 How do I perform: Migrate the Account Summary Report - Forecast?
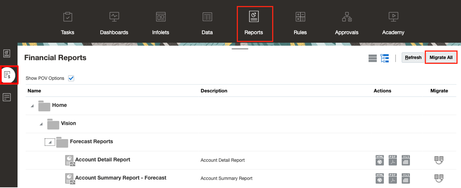(439, 178)
